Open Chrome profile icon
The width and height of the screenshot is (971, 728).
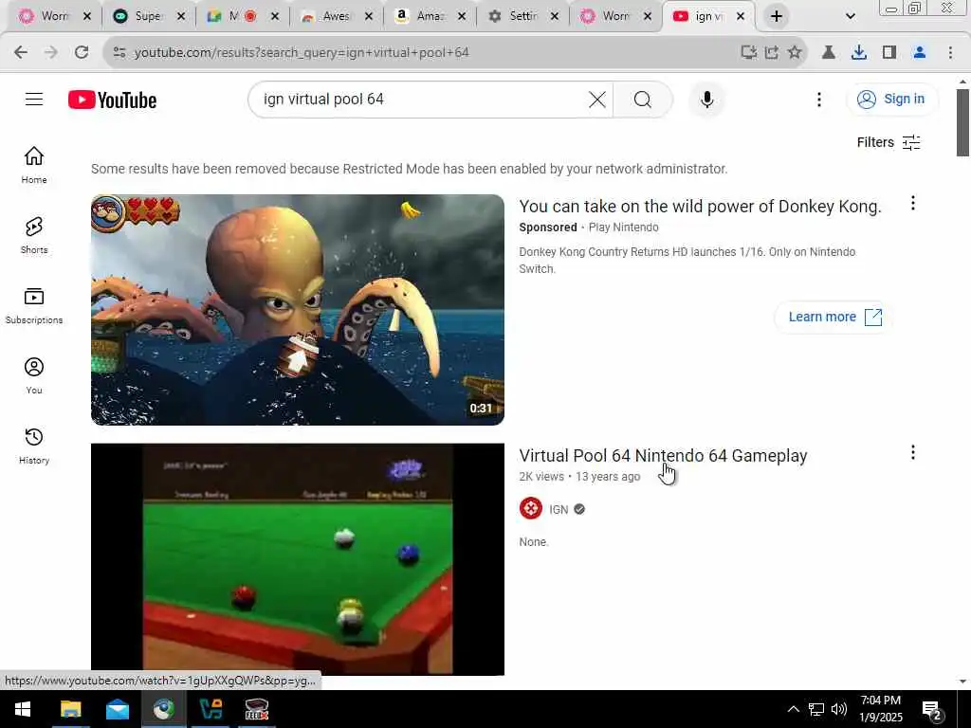click(x=920, y=53)
